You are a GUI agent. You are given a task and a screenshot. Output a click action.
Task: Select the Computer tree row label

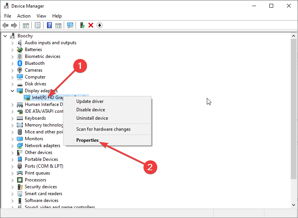(x=35, y=77)
